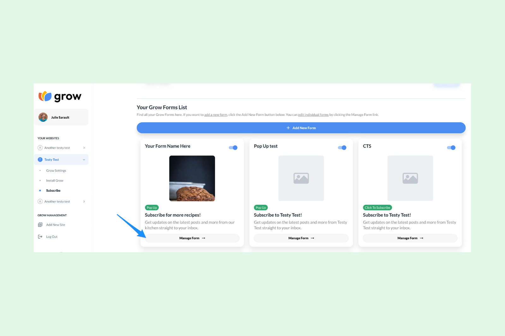Click the placeholder image icon in Pop Up test card
Image resolution: width=505 pixels, height=336 pixels.
pos(301,178)
